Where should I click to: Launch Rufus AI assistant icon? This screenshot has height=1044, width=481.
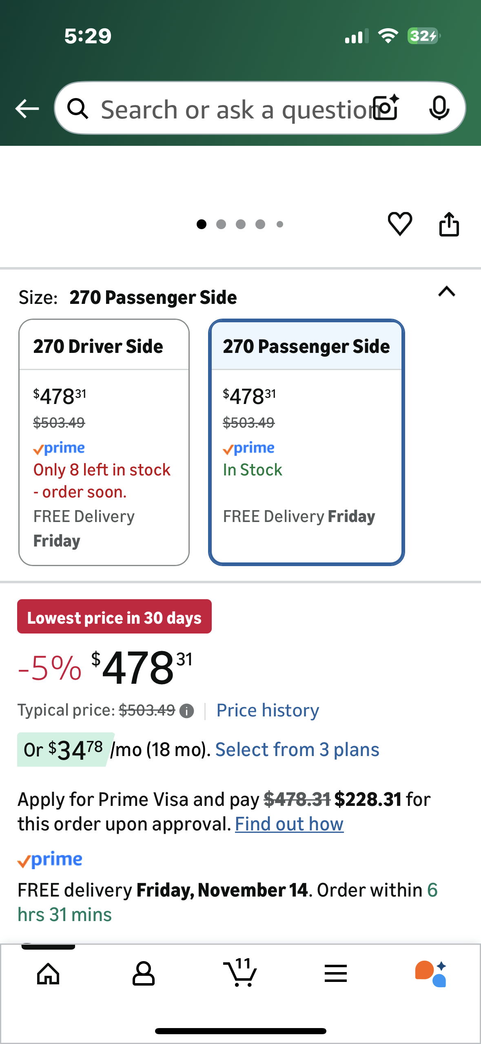[431, 973]
